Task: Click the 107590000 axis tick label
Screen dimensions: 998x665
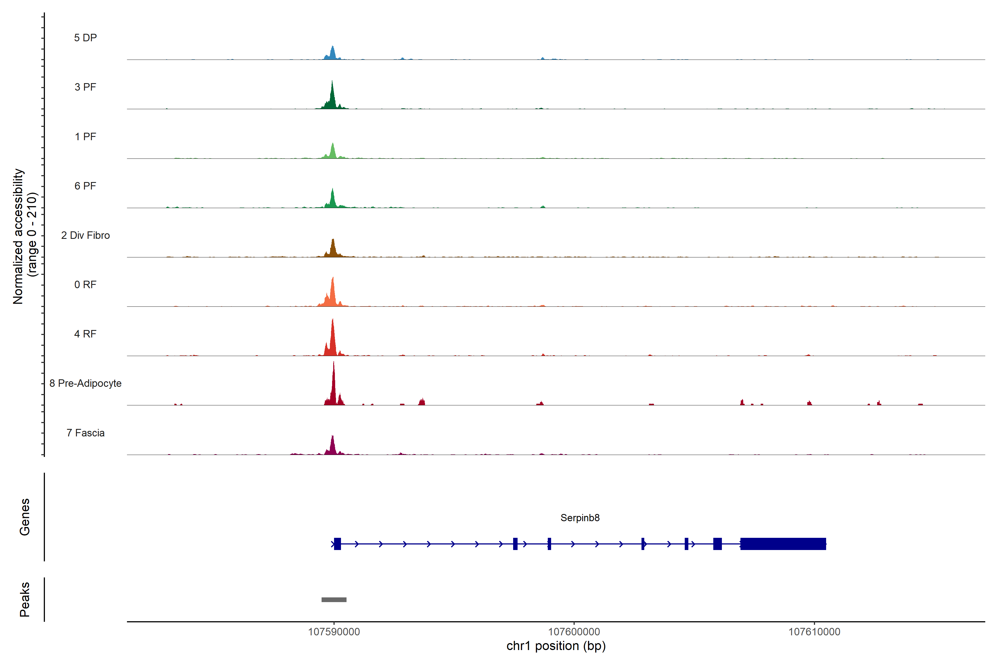Action: coord(333,632)
